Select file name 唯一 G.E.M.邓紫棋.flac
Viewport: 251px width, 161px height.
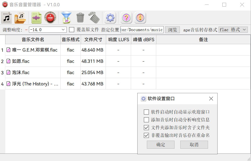tap(35, 50)
